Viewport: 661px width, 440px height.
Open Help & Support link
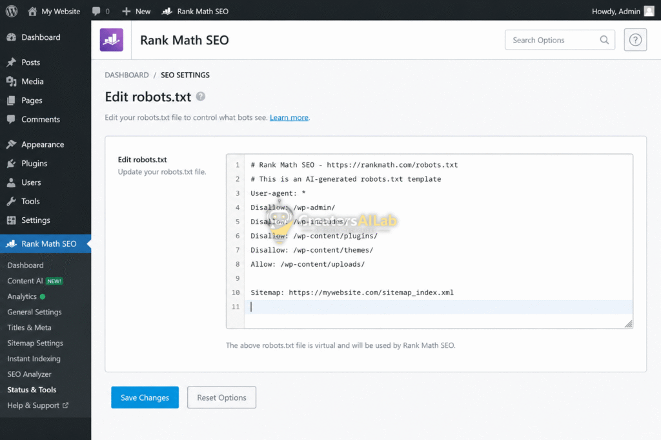click(34, 405)
